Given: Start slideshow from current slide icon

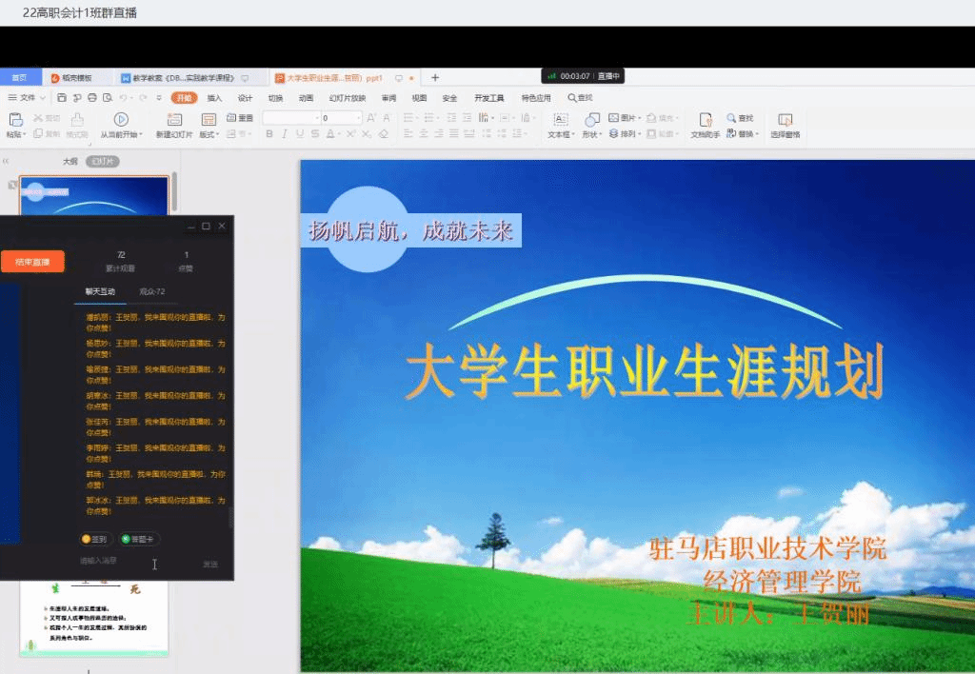Looking at the screenshot, I should [121, 119].
